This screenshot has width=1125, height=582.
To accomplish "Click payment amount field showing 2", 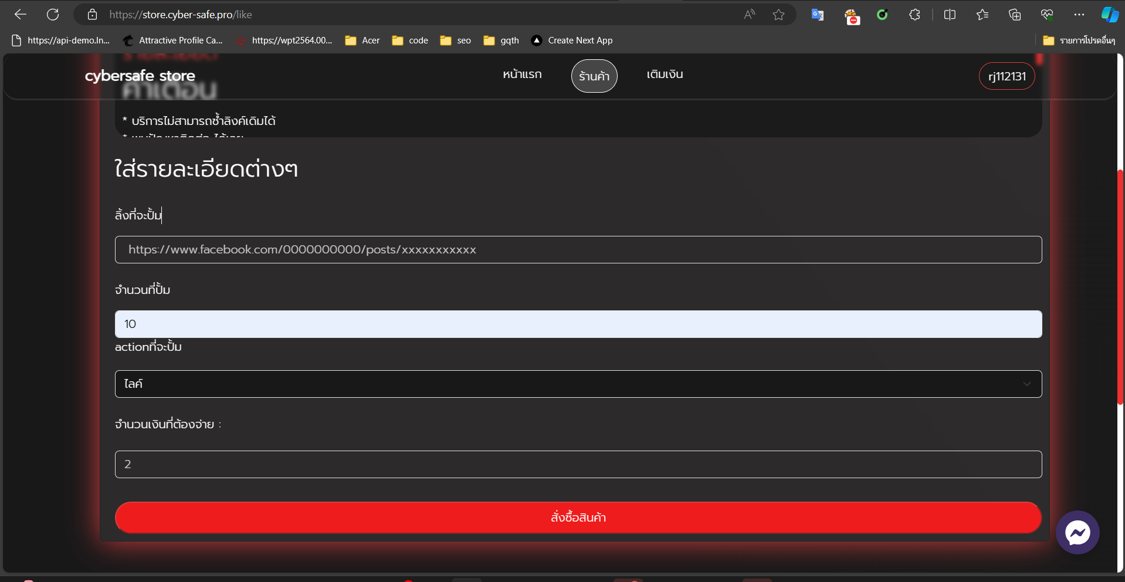I will pos(578,464).
